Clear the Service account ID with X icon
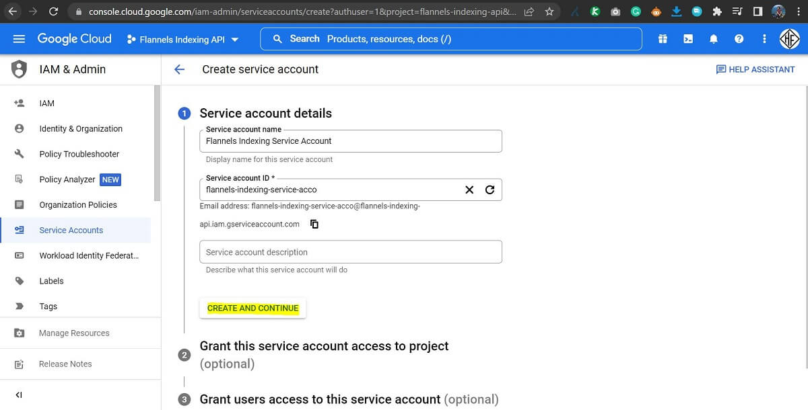808x410 pixels. [x=470, y=190]
